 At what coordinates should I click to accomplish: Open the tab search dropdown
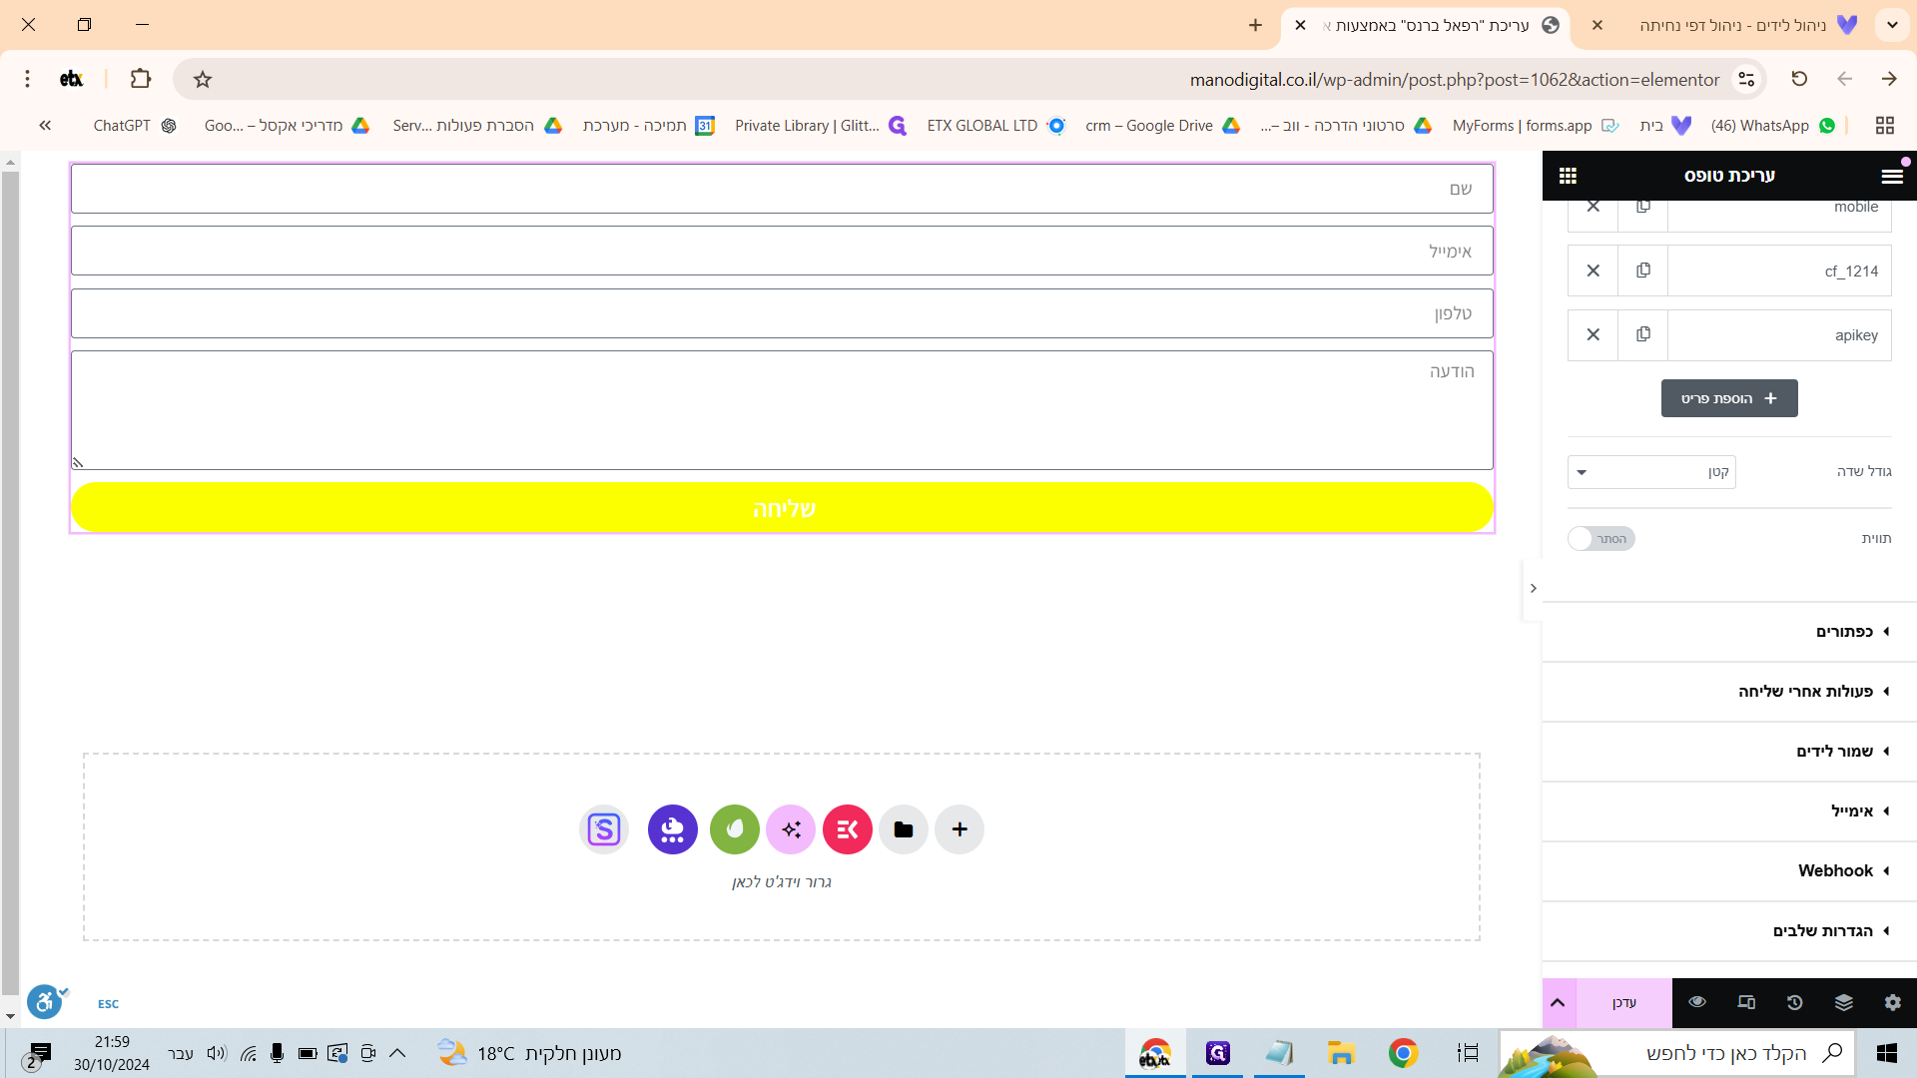point(1892,25)
